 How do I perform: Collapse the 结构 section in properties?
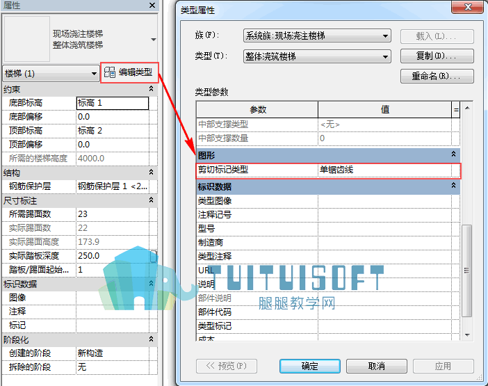(152, 172)
